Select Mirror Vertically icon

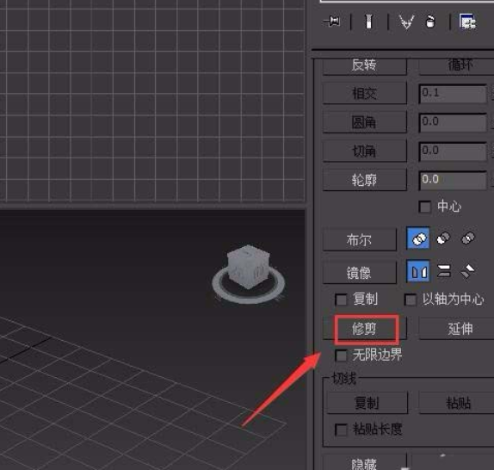point(444,271)
